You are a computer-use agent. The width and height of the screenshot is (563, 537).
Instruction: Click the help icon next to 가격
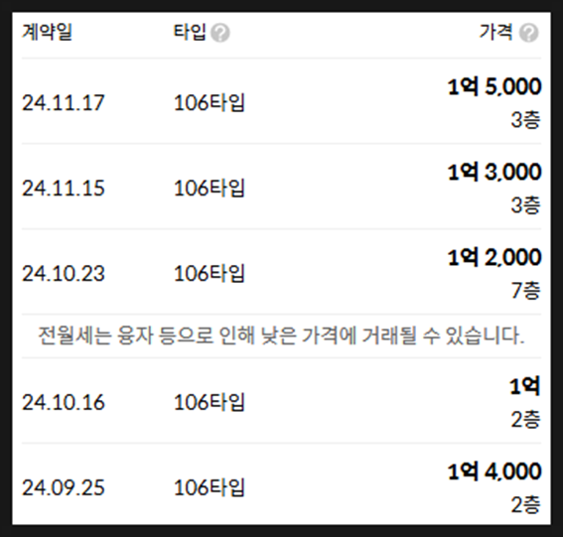[528, 33]
